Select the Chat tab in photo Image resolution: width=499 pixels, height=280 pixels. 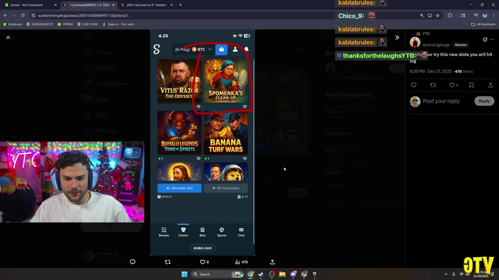pos(241,232)
